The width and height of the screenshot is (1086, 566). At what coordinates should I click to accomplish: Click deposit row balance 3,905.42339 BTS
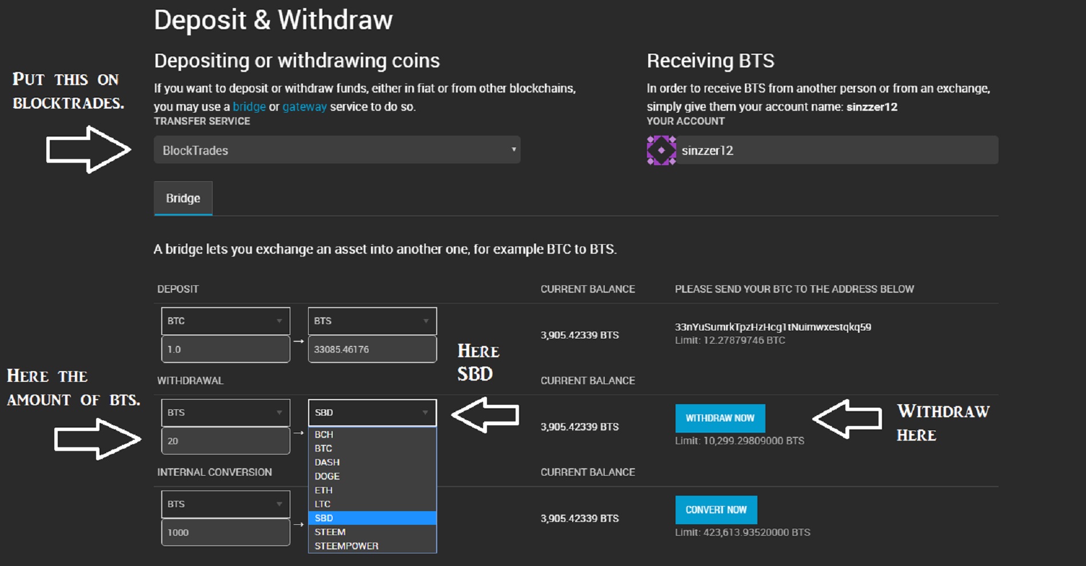[x=580, y=335]
